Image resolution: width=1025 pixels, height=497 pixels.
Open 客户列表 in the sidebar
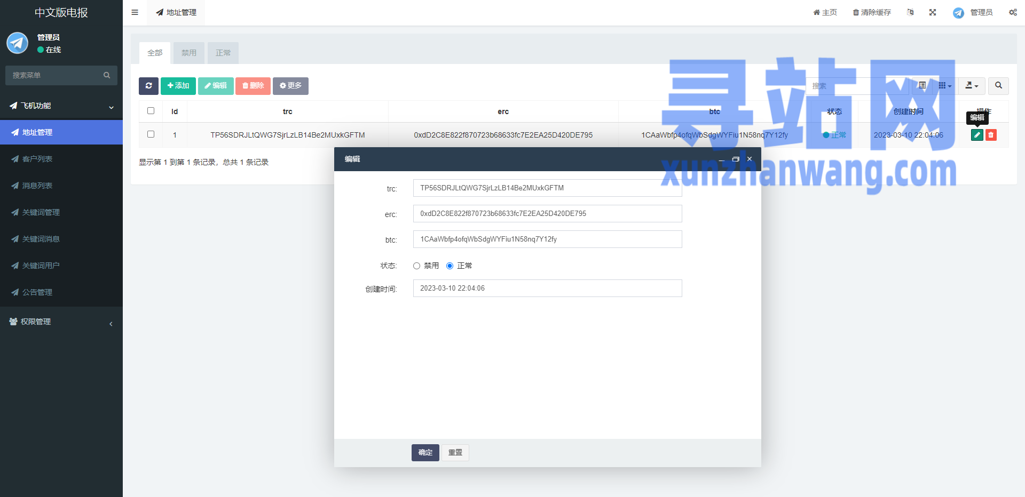(61, 159)
